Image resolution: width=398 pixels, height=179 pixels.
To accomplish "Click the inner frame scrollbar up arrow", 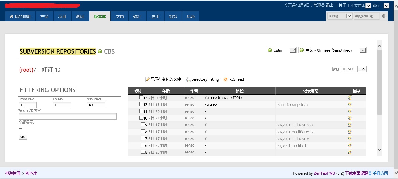I will pyautogui.click(x=379, y=46).
